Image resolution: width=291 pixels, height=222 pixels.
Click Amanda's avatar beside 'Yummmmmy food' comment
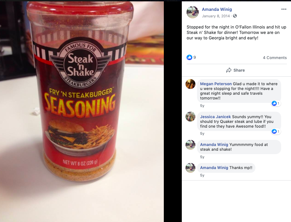pos(190,145)
